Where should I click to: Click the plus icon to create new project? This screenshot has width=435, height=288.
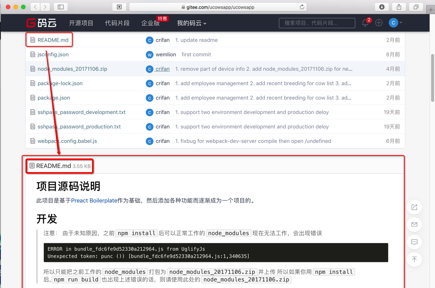point(378,23)
